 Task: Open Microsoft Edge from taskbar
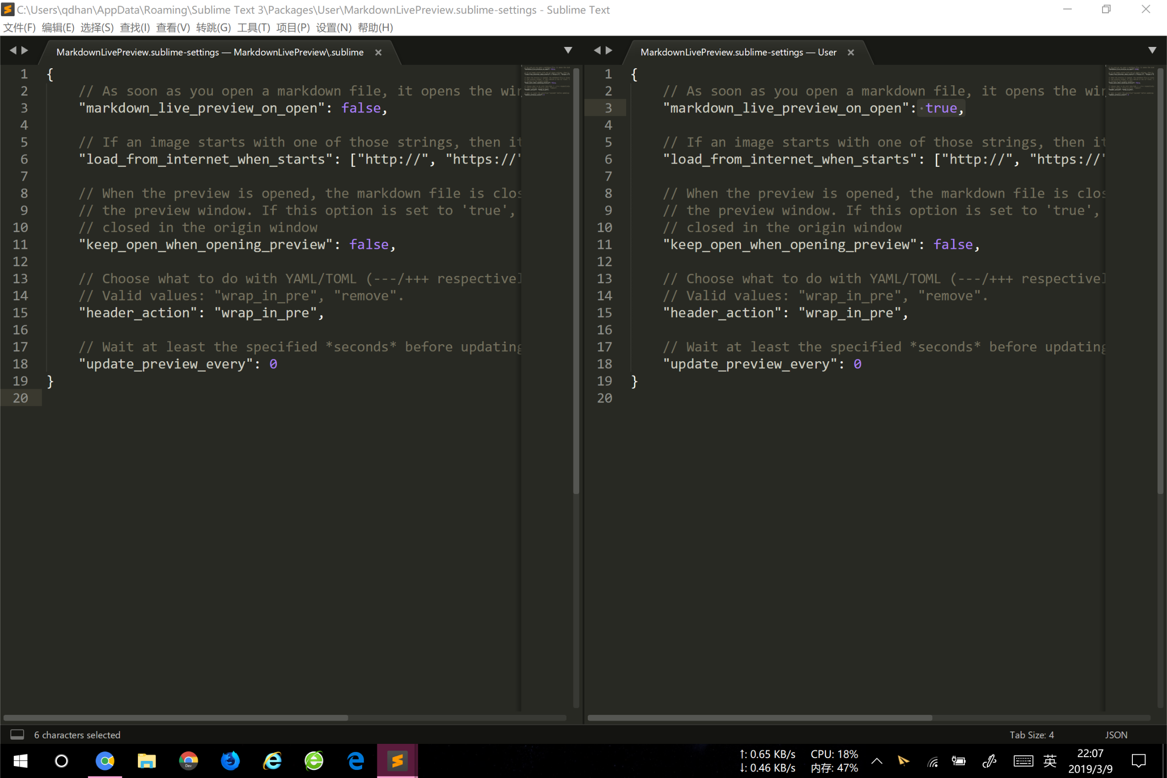point(356,760)
